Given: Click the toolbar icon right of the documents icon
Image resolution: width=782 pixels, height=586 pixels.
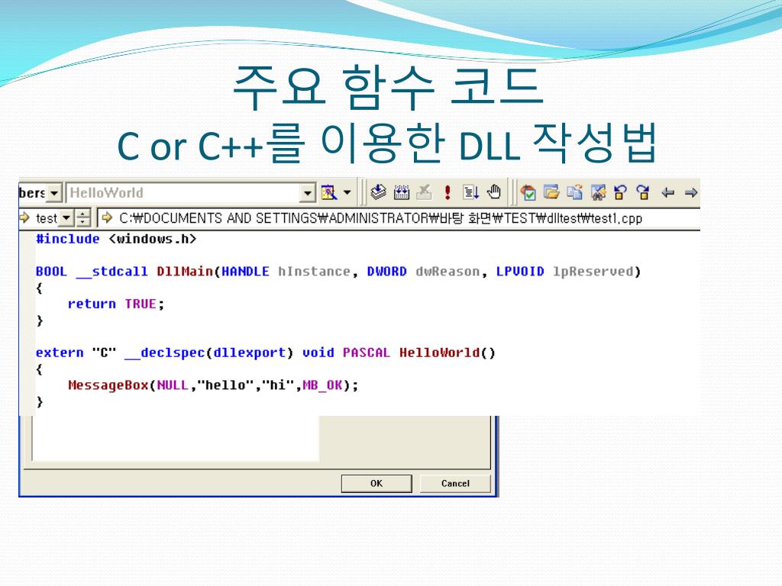Looking at the screenshot, I should click(598, 192).
